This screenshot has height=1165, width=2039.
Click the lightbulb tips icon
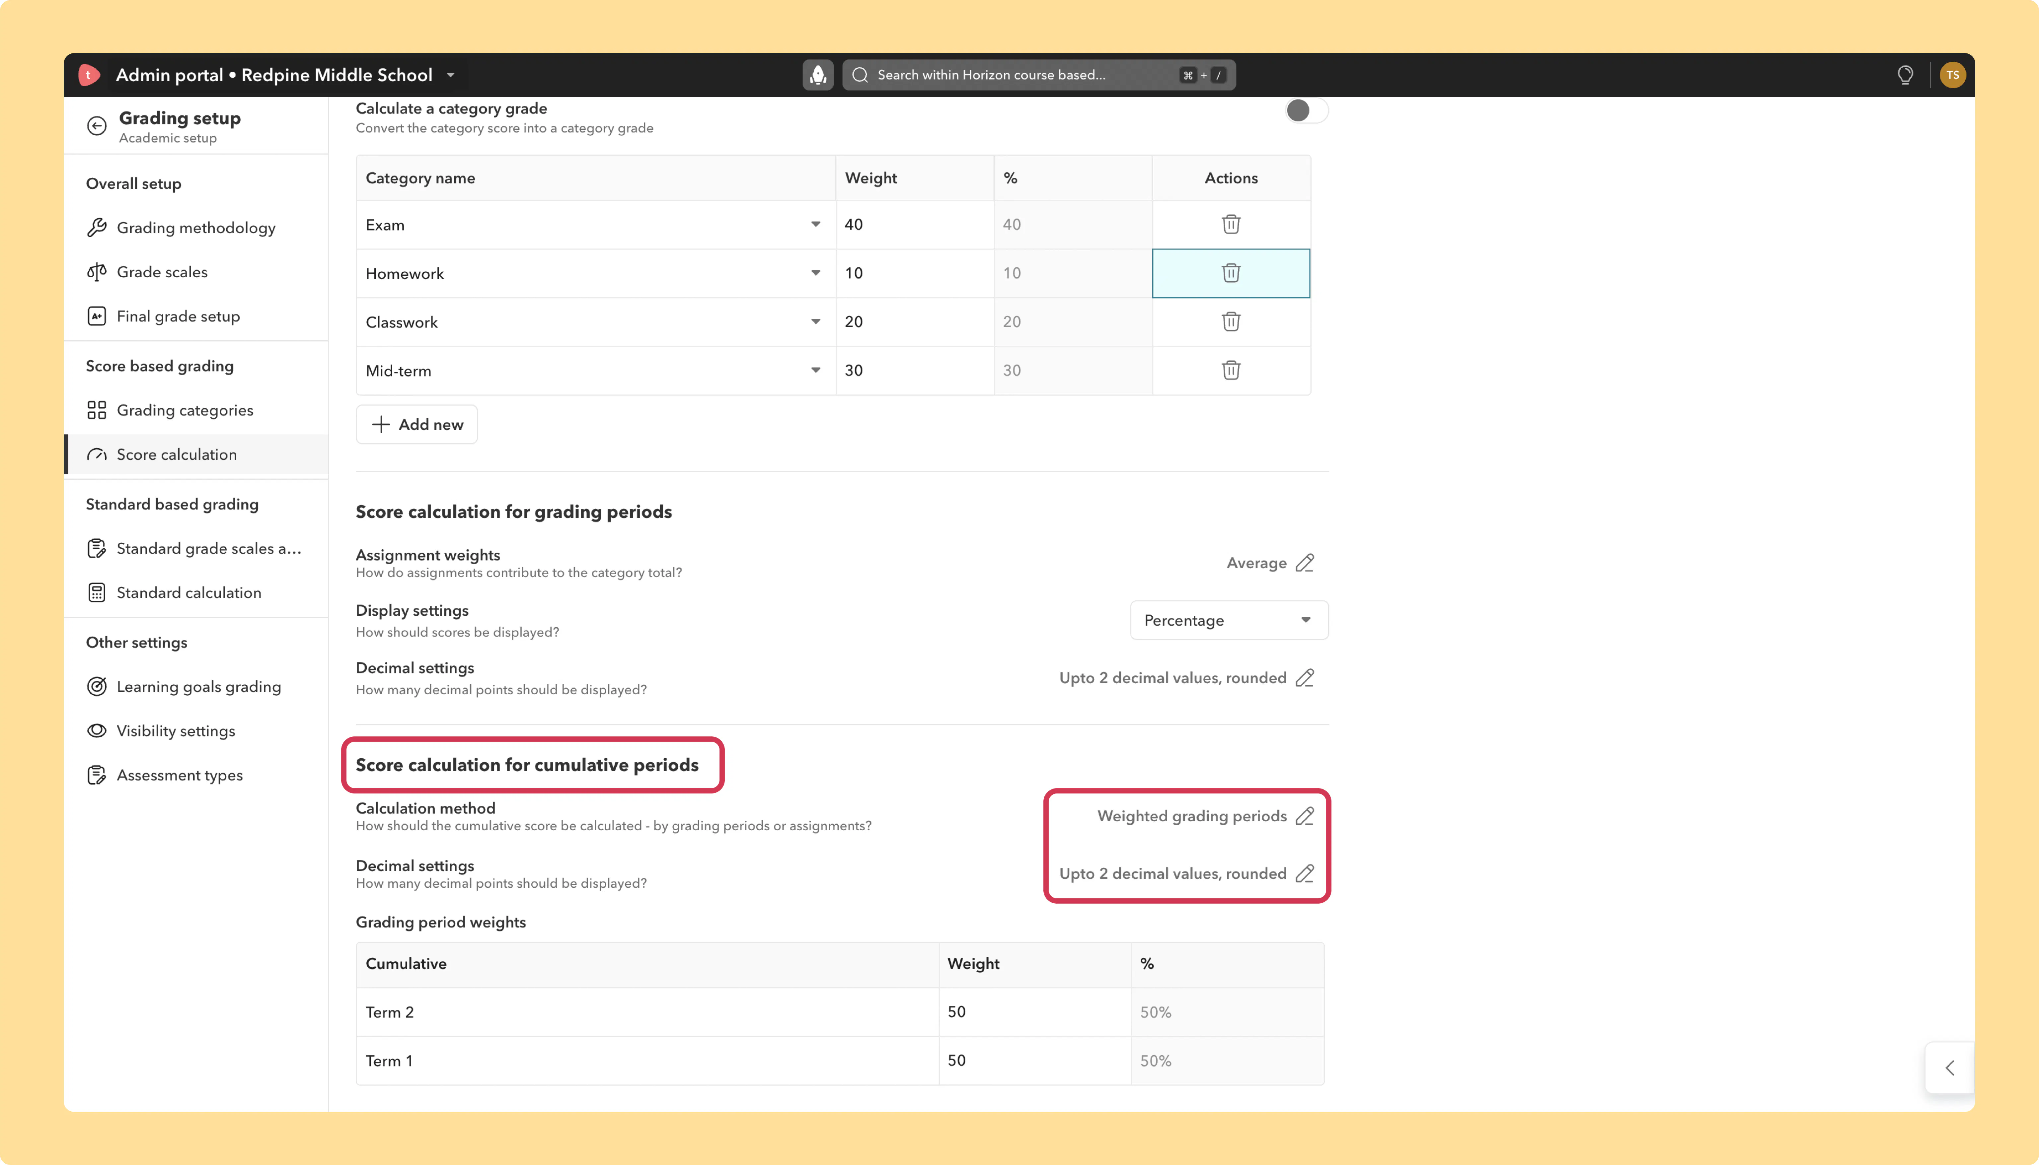point(1905,75)
